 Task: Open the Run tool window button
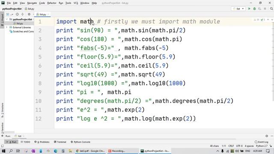12,142
